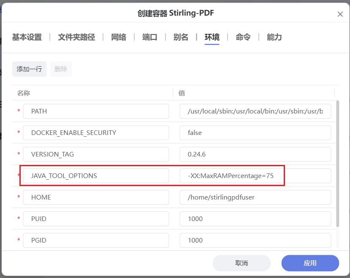Select the VERSION_TAG value field showing 0.24.6
Image resolution: width=350 pixels, height=278 pixels.
pyautogui.click(x=255, y=154)
